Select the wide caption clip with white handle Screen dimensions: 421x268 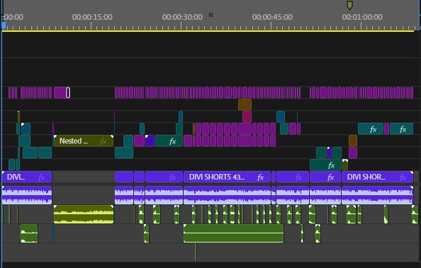pos(62,93)
